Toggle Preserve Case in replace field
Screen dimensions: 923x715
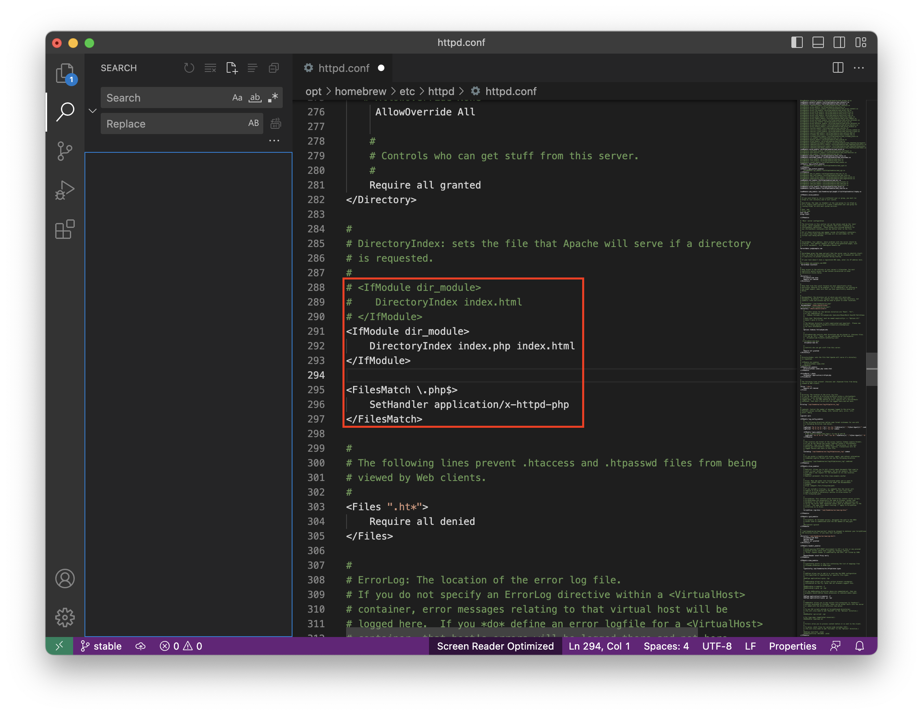pos(253,123)
